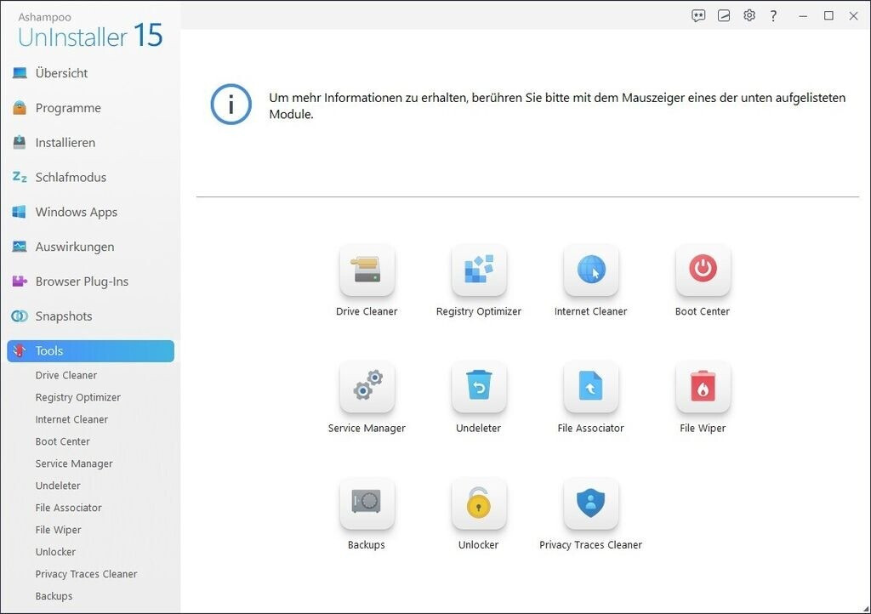Open the Backups safe icon
Screen dimensions: 871x614
coord(367,503)
